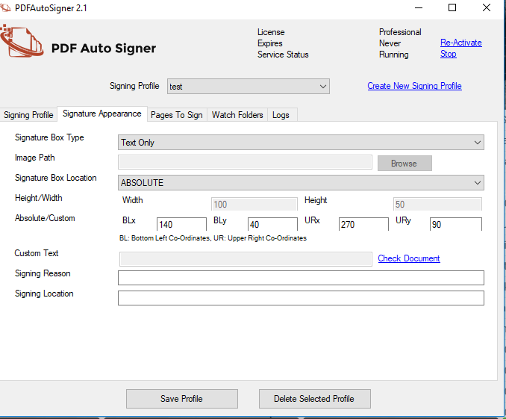This screenshot has width=506, height=419.
Task: Maximize the PDFAutoSigner window
Action: click(452, 7)
